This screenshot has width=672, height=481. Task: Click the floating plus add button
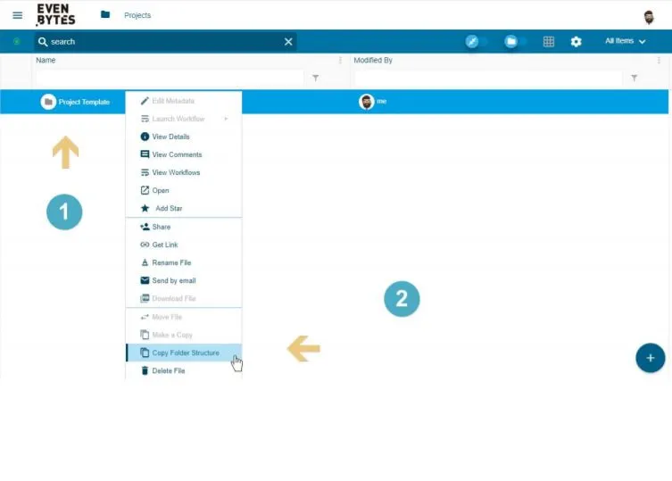651,358
